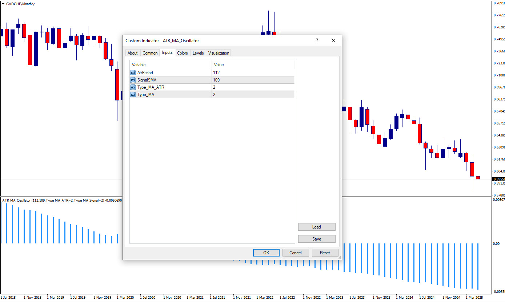Open the Common tab
The image size is (505, 302).
[150, 53]
